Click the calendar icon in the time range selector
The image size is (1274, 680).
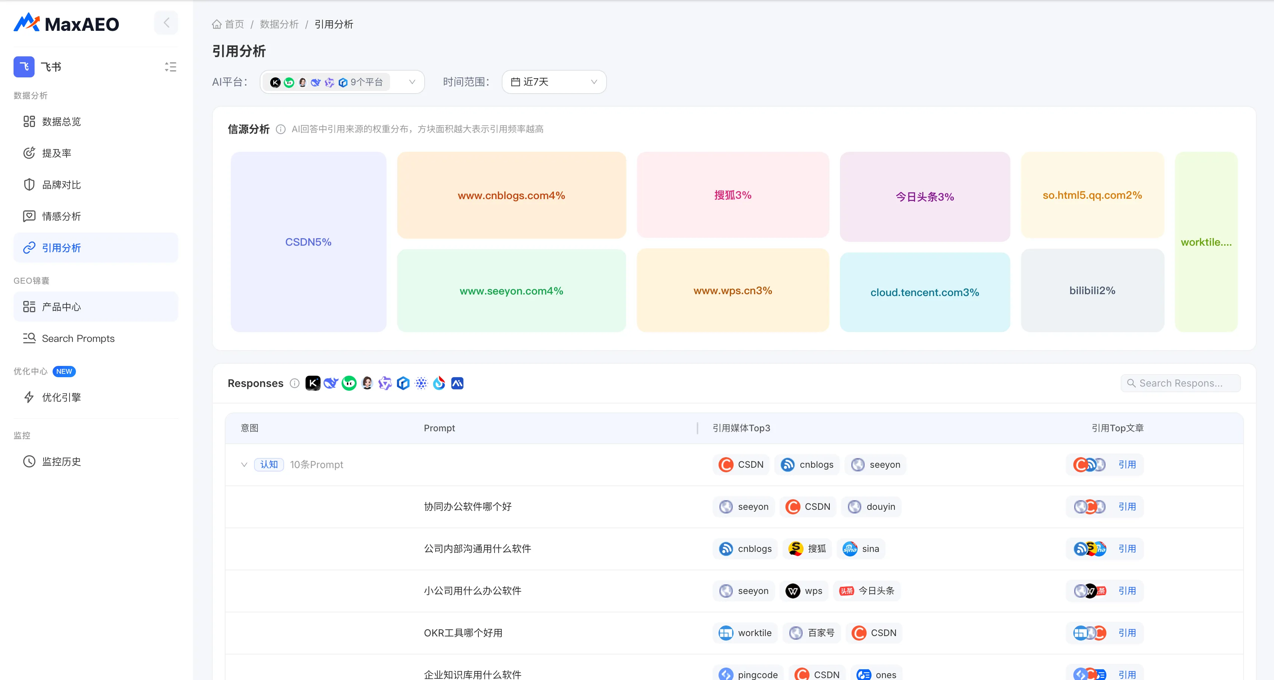pyautogui.click(x=515, y=82)
